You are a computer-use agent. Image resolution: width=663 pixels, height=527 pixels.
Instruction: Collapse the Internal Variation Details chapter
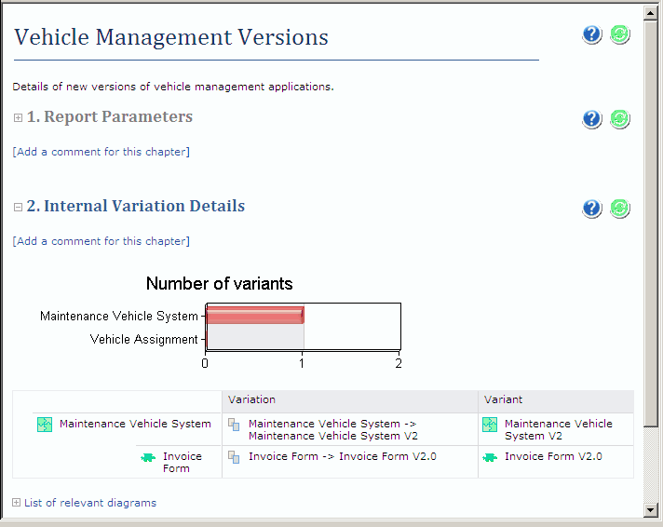(18, 208)
